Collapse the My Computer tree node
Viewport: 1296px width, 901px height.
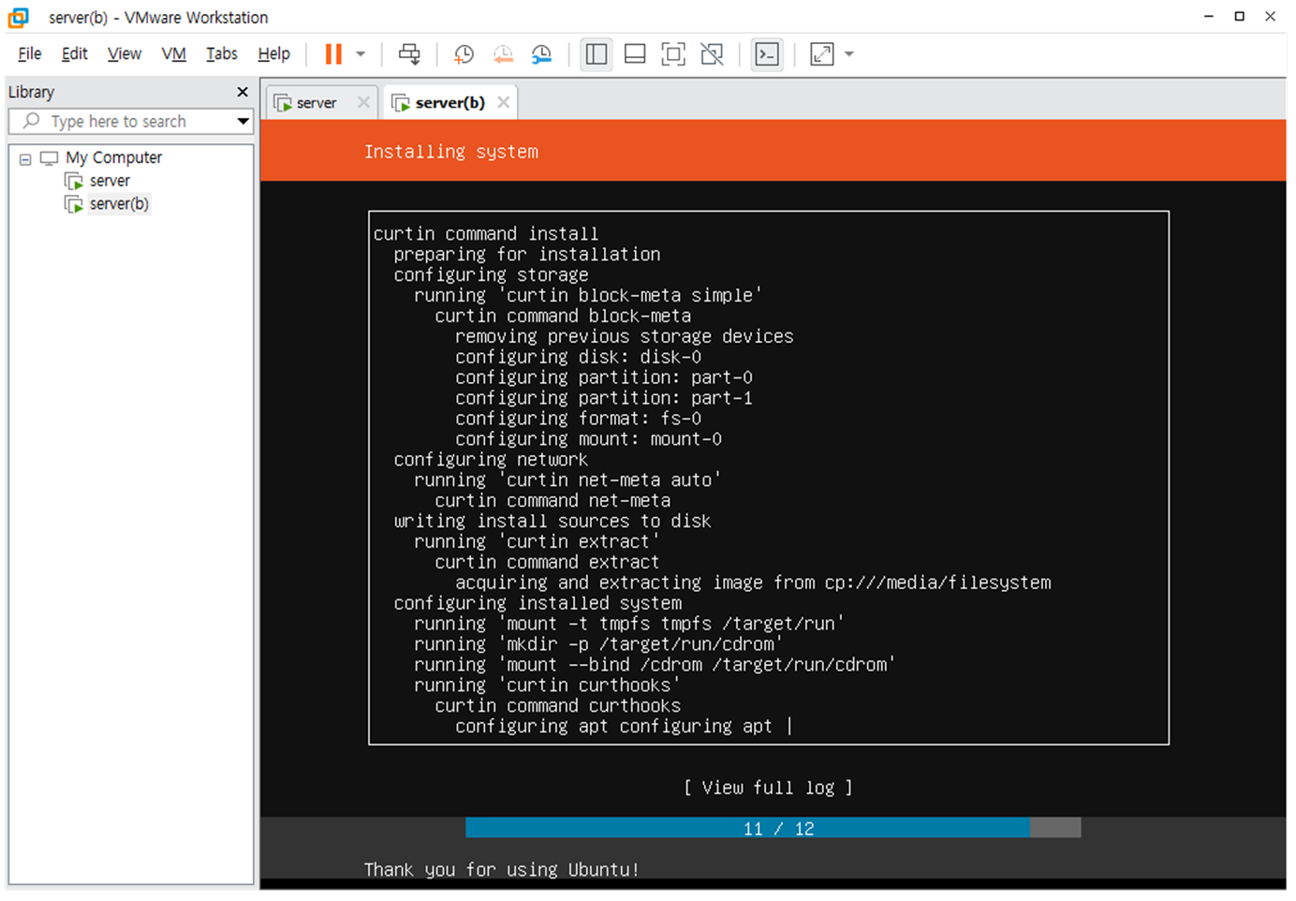point(25,158)
